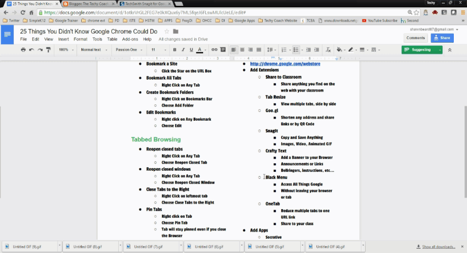Select the Paint format tool
467x253 pixels.
[x=48, y=50]
